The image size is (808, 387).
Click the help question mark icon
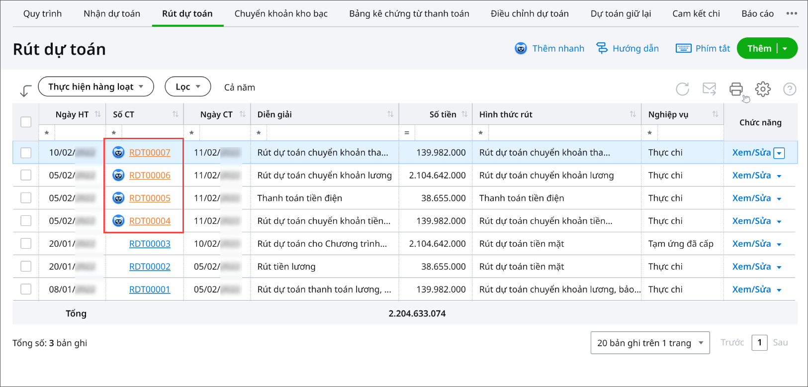790,89
